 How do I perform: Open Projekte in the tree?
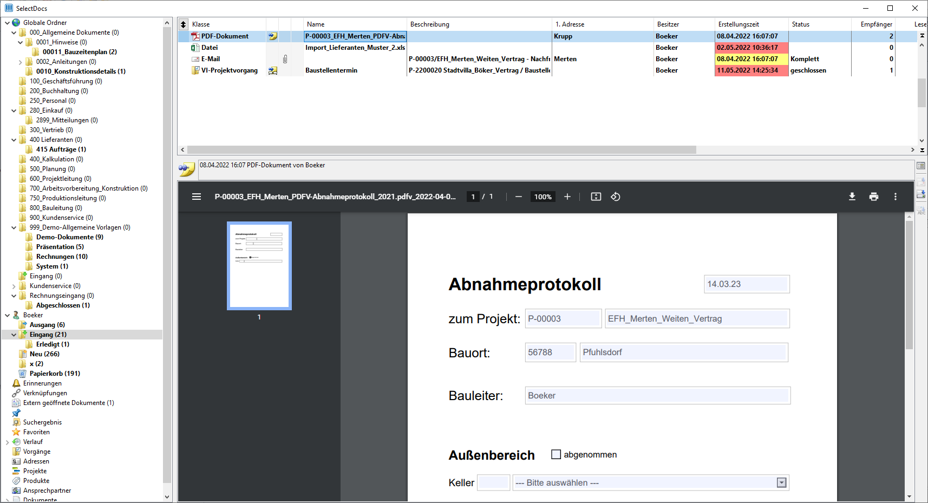(x=35, y=471)
